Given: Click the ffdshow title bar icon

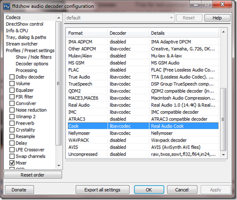Looking at the screenshot, I should [x=7, y=6].
